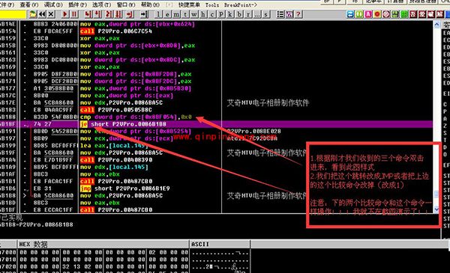
Task: Click the green plugin icon beside blue one
Action: click(359, 14)
